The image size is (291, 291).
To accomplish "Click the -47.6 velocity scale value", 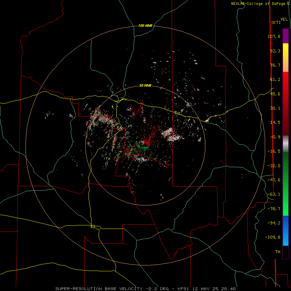I will [x=274, y=180].
